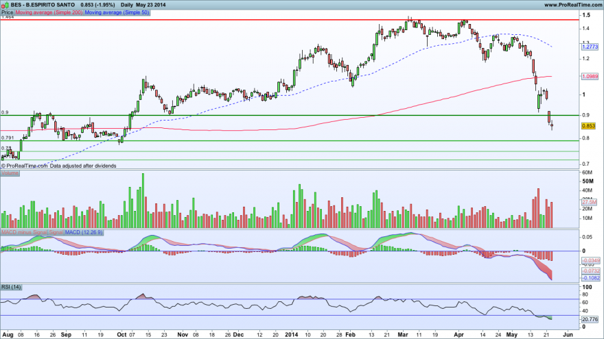
Task: Click the May 23 2014 date label
Action: [x=150, y=5]
